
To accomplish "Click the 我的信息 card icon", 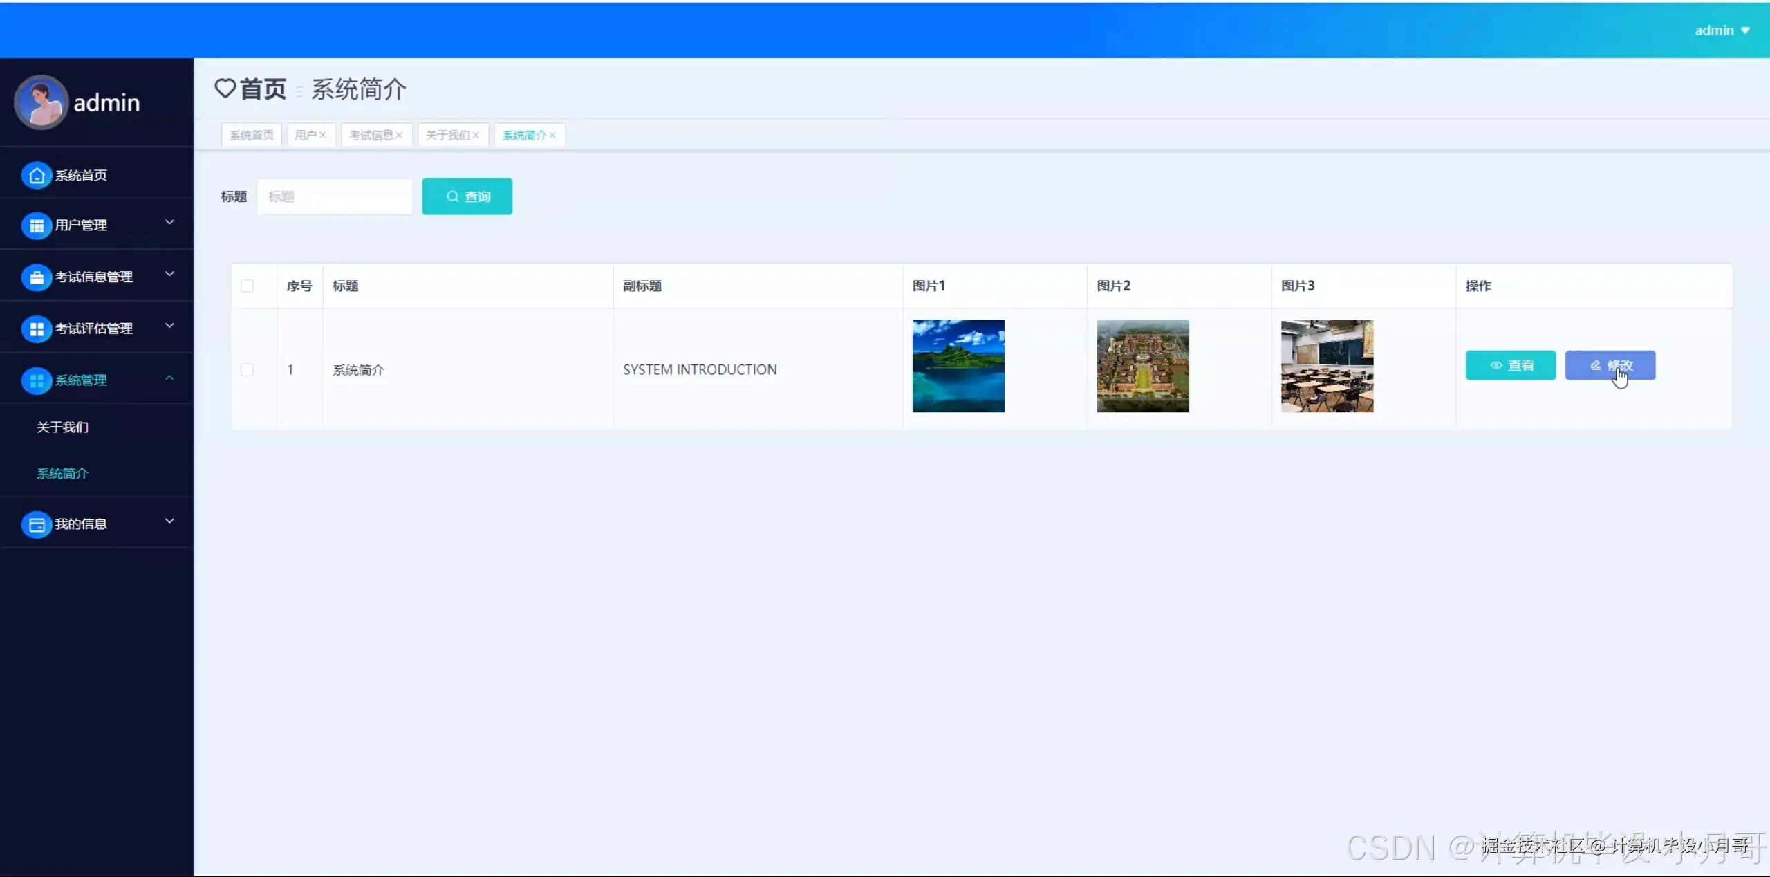I will click(x=37, y=524).
